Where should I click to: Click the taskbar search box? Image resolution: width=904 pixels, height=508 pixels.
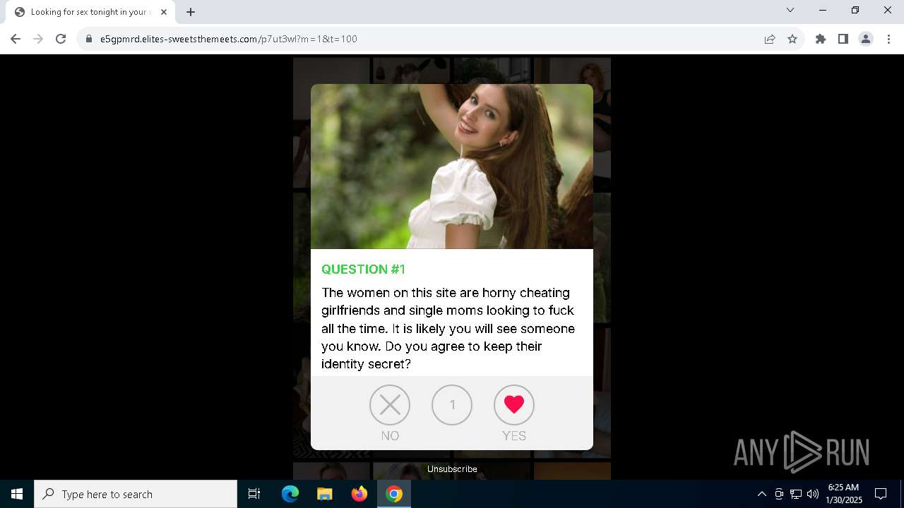136,494
